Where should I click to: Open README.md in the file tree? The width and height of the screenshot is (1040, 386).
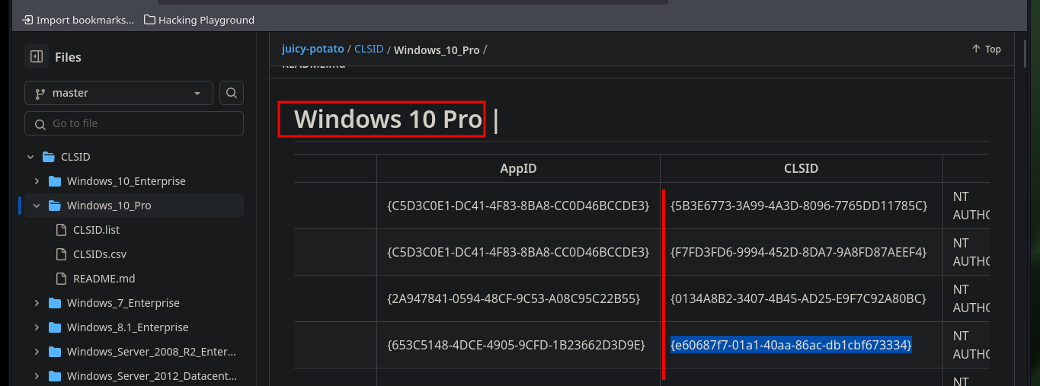coord(104,279)
